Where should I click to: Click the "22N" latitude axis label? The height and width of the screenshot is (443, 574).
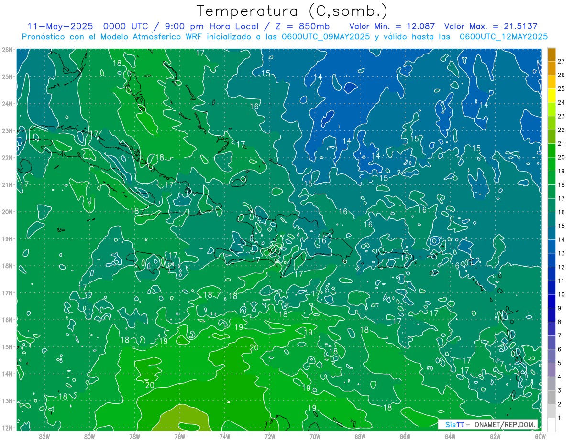coord(7,158)
